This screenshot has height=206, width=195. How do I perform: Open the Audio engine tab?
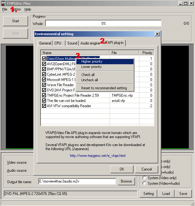(90, 43)
